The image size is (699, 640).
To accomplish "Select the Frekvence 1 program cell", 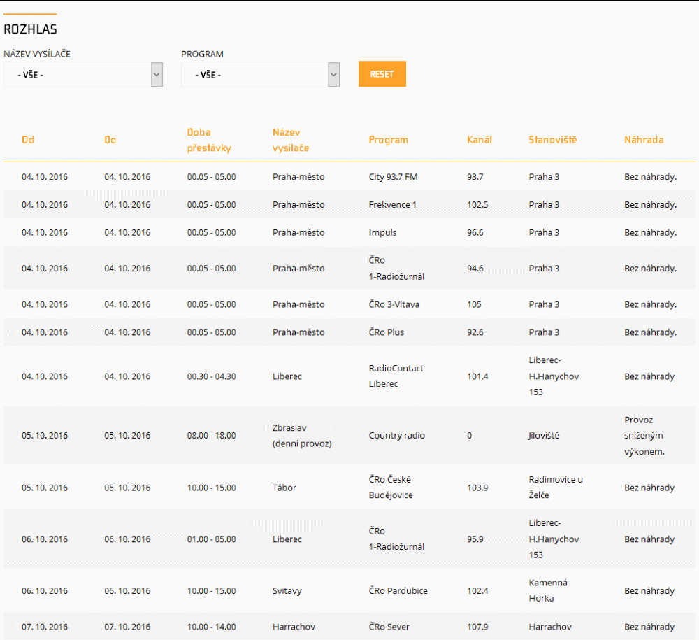I will pyautogui.click(x=393, y=205).
